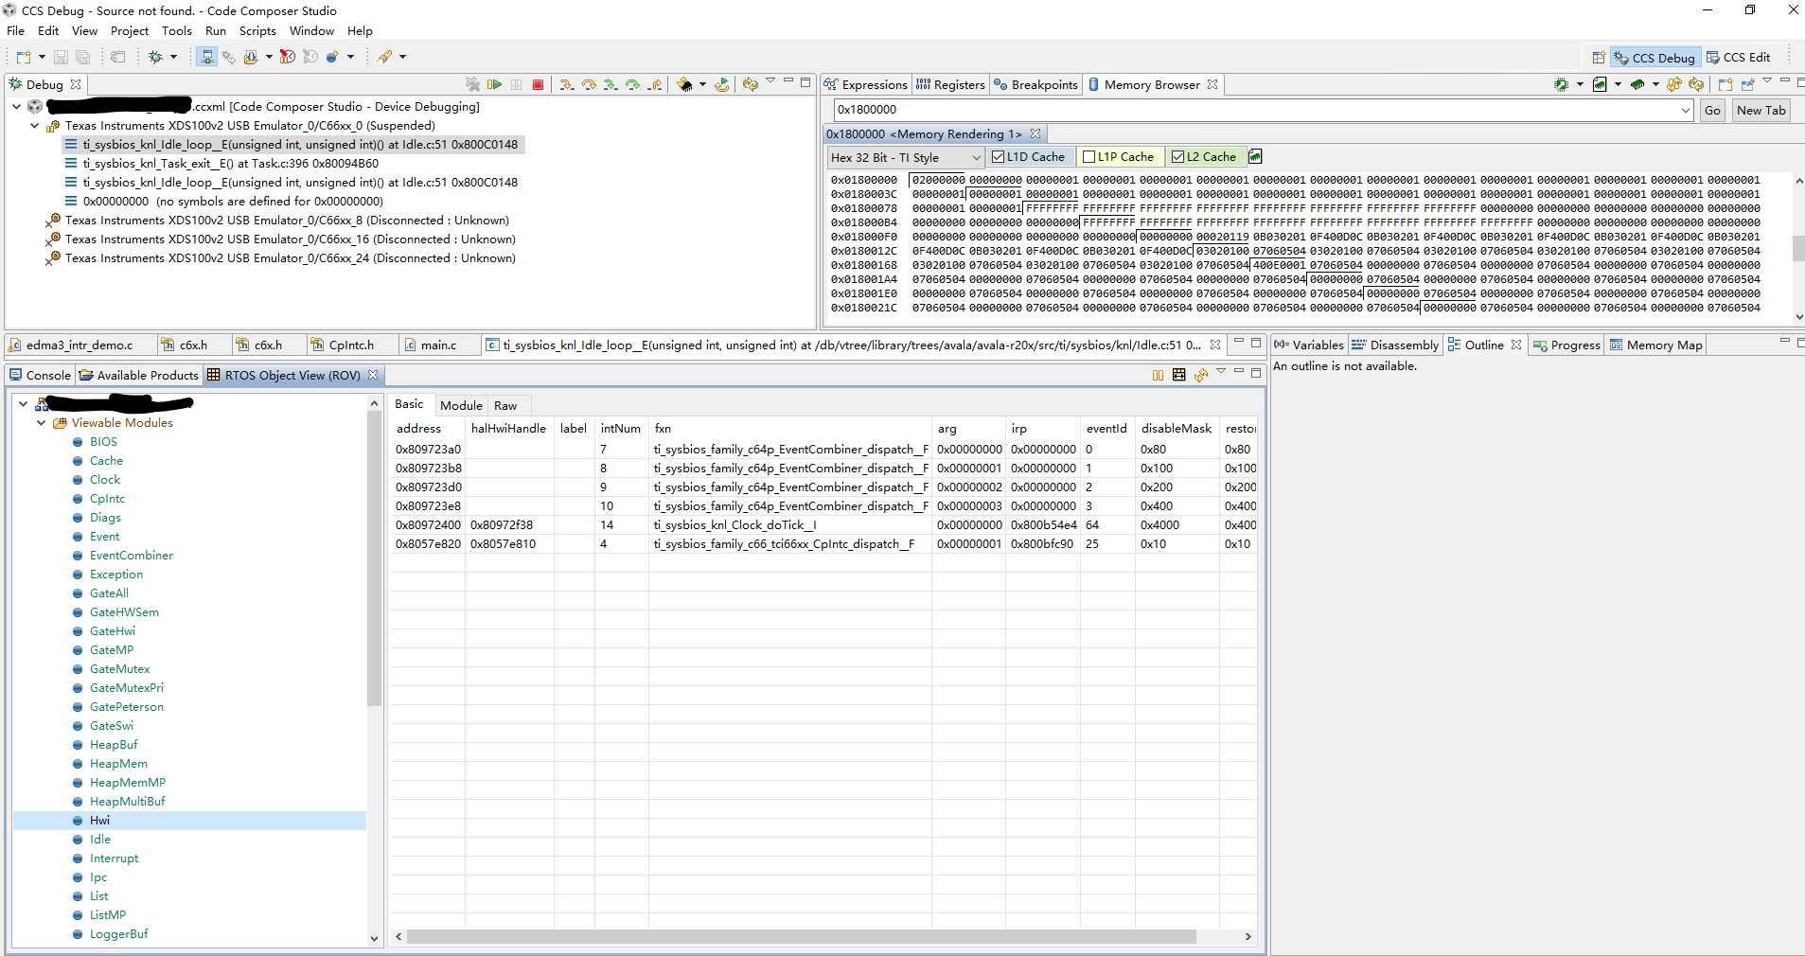Click the CPU Reset chip icon
The height and width of the screenshot is (956, 1805).
[685, 84]
